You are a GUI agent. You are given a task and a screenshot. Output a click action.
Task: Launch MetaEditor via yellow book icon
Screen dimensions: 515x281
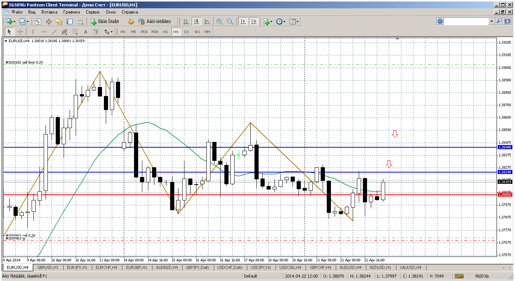[x=131, y=21]
